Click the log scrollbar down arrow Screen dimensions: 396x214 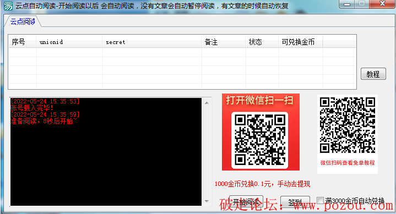point(207,201)
